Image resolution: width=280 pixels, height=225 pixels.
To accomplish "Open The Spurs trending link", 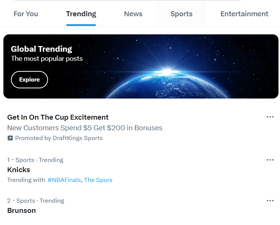I will tap(98, 180).
